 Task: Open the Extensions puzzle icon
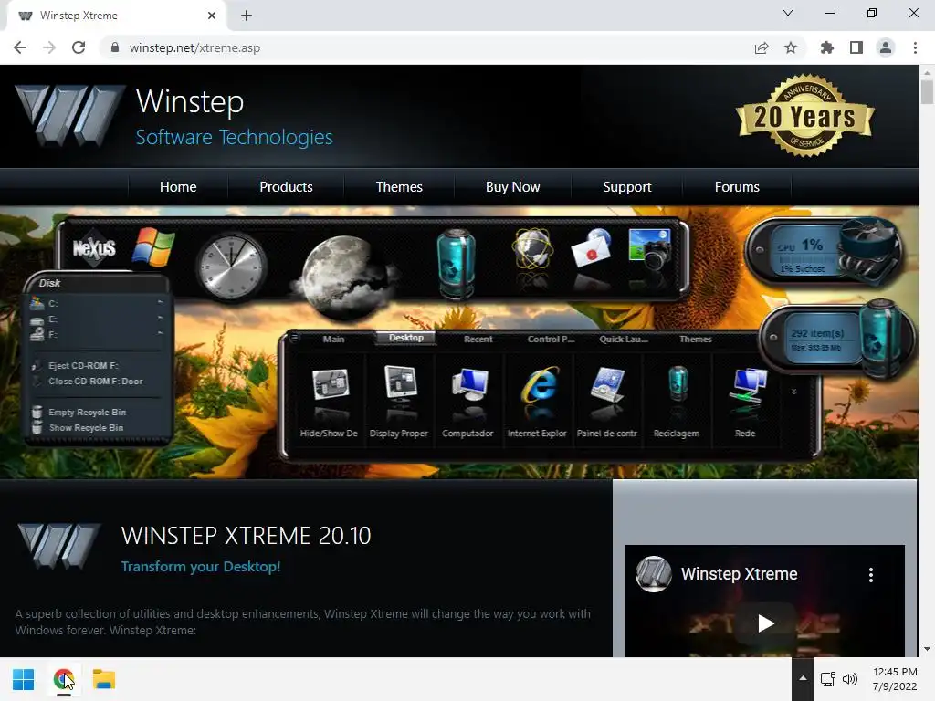click(826, 47)
